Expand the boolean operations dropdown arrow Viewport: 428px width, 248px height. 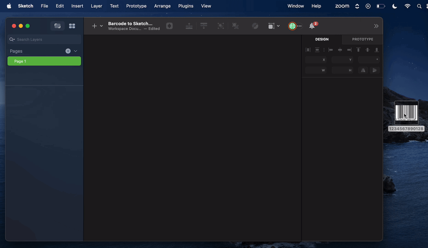click(278, 26)
